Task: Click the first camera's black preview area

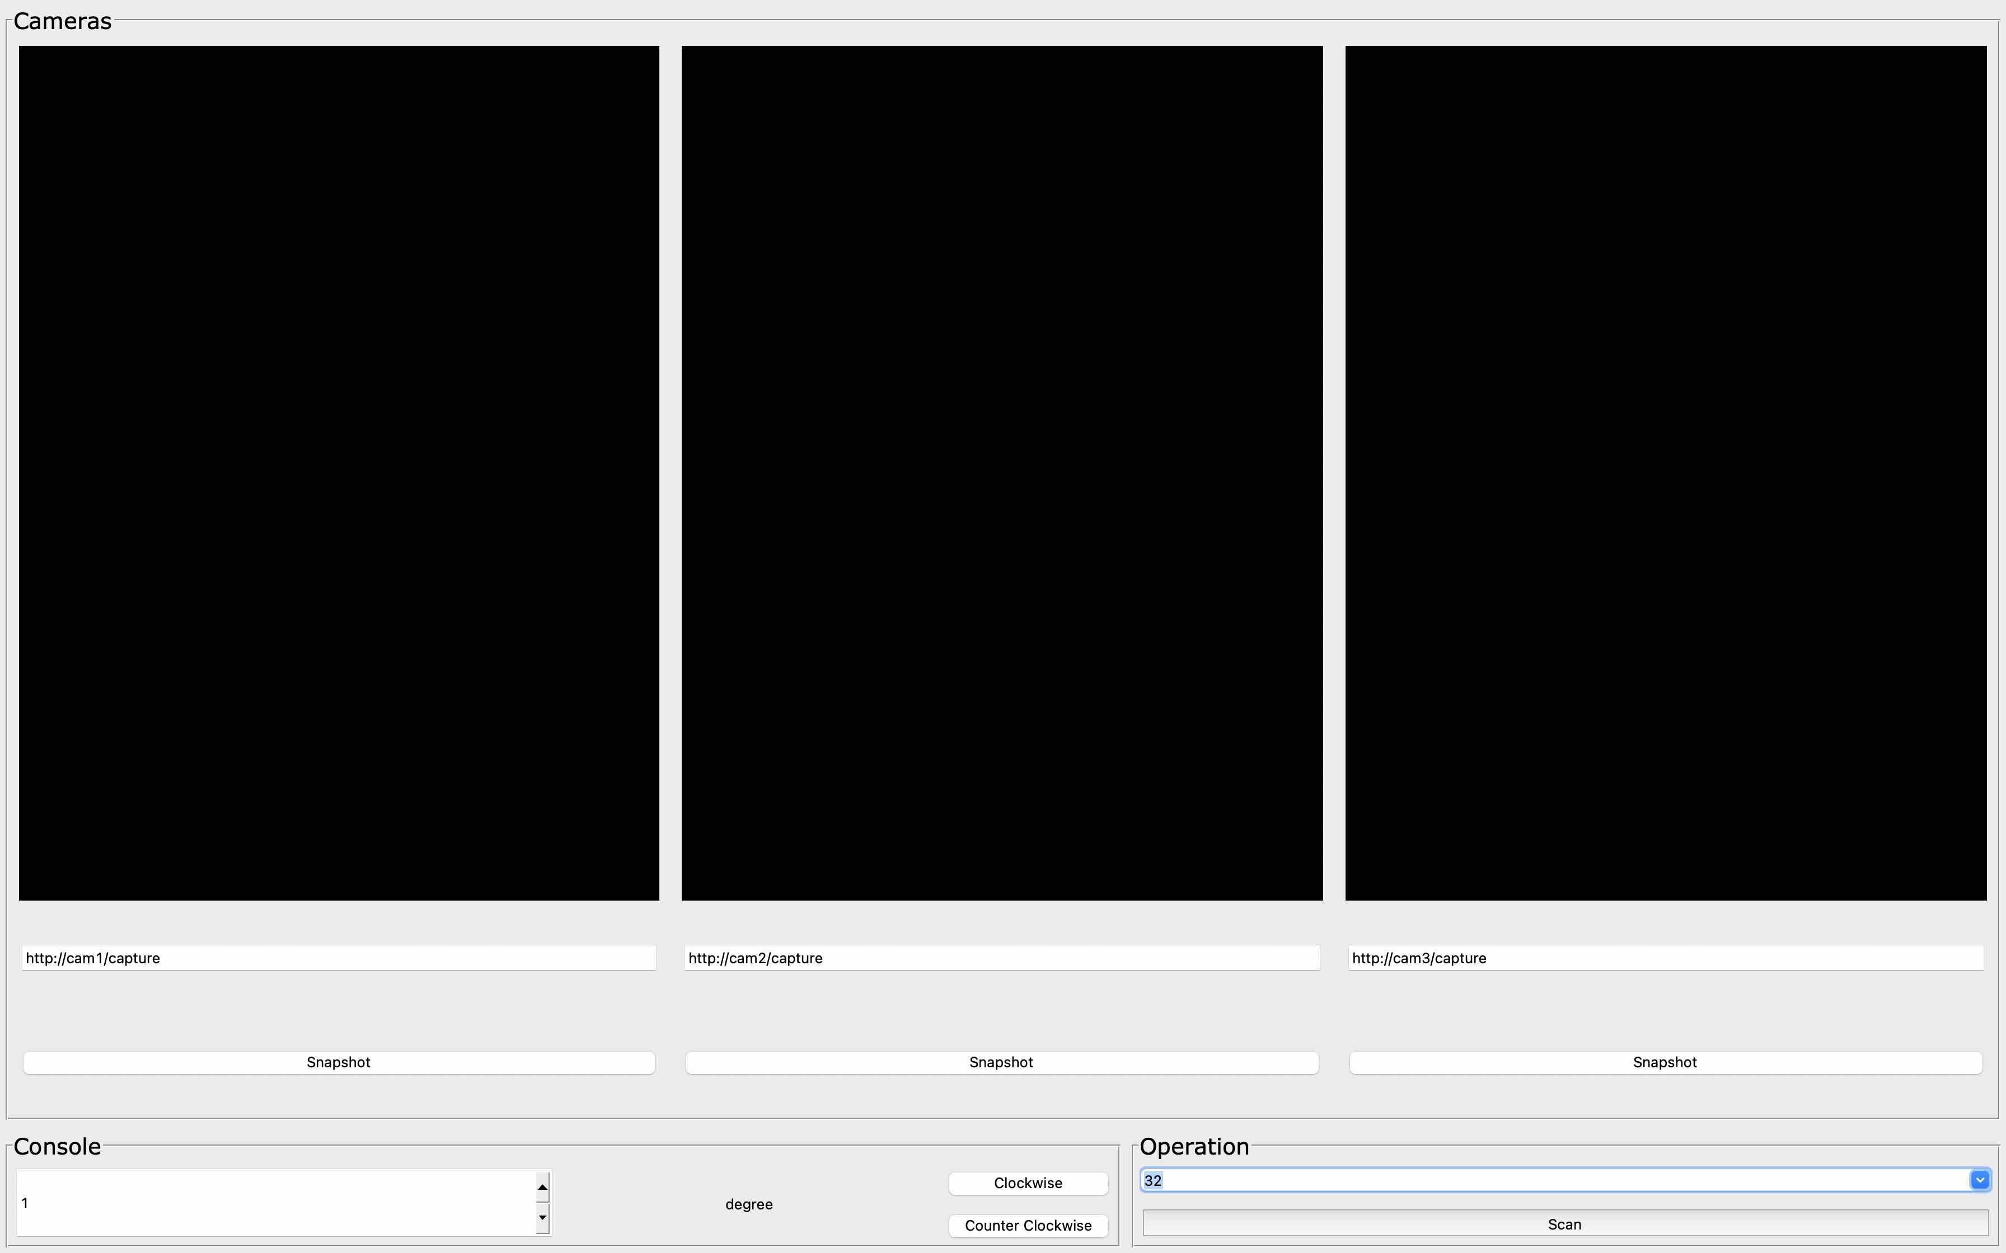Action: tap(338, 472)
